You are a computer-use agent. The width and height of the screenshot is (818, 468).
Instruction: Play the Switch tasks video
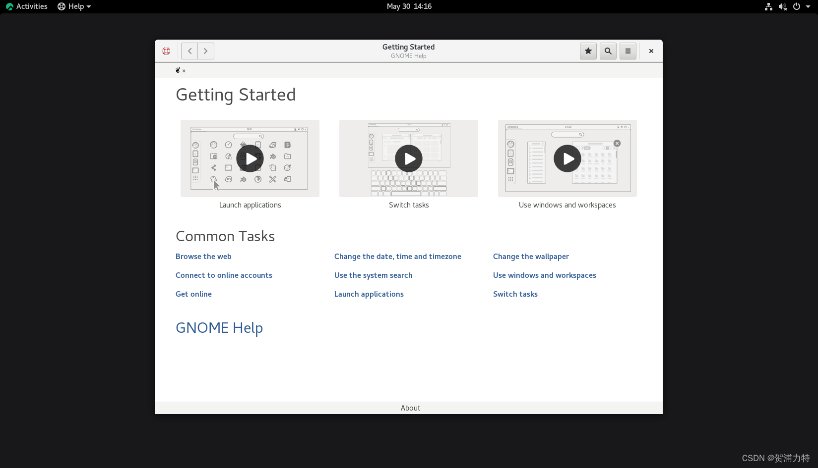pyautogui.click(x=409, y=158)
